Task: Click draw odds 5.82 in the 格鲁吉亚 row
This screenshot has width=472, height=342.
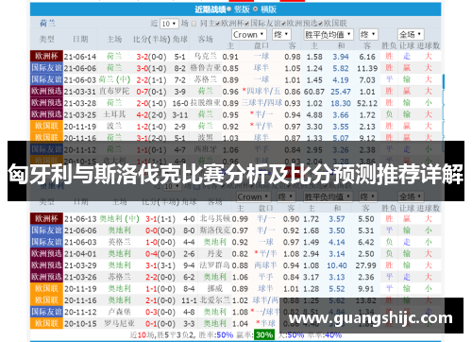Action: coord(341,68)
